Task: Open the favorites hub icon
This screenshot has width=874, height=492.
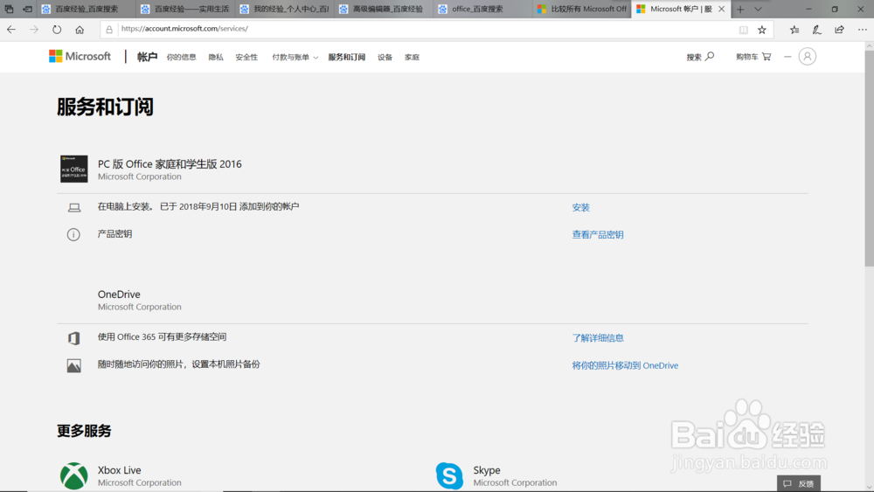Action: click(x=794, y=30)
